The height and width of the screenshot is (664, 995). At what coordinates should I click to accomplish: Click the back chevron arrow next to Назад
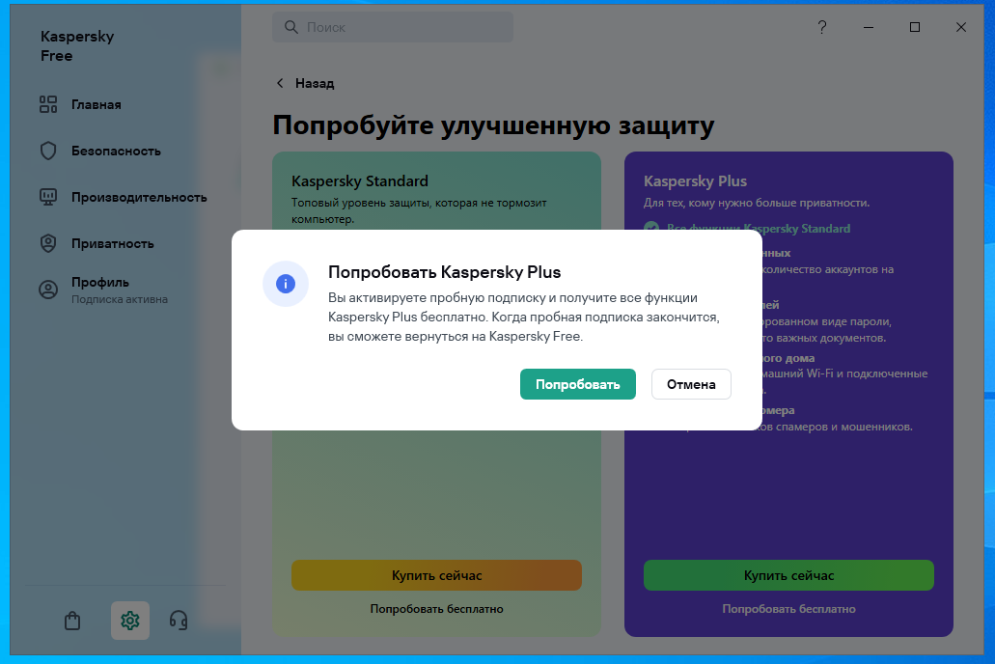click(x=280, y=83)
